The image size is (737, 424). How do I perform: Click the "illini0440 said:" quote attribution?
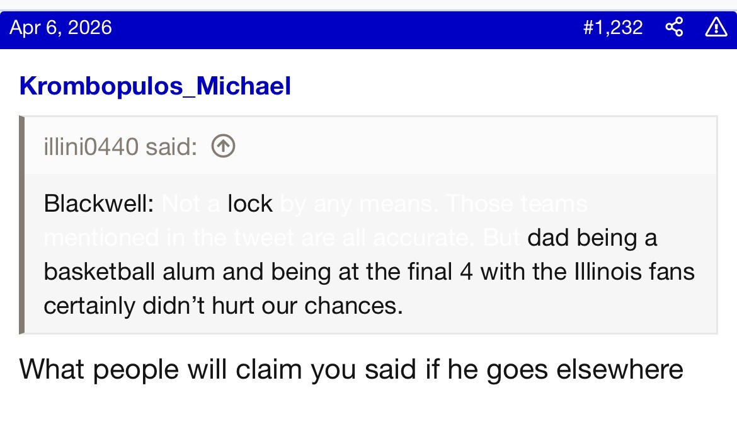point(120,147)
